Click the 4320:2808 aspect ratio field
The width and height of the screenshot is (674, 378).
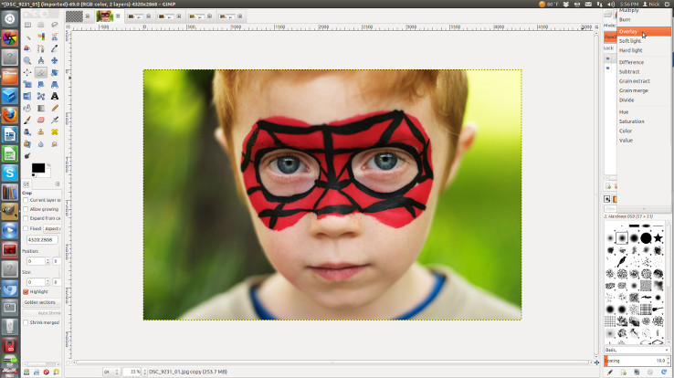42,240
